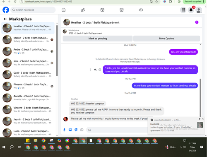Open the Marketplace storefront icon in navigation
207x157 pixels.
click(122, 10)
